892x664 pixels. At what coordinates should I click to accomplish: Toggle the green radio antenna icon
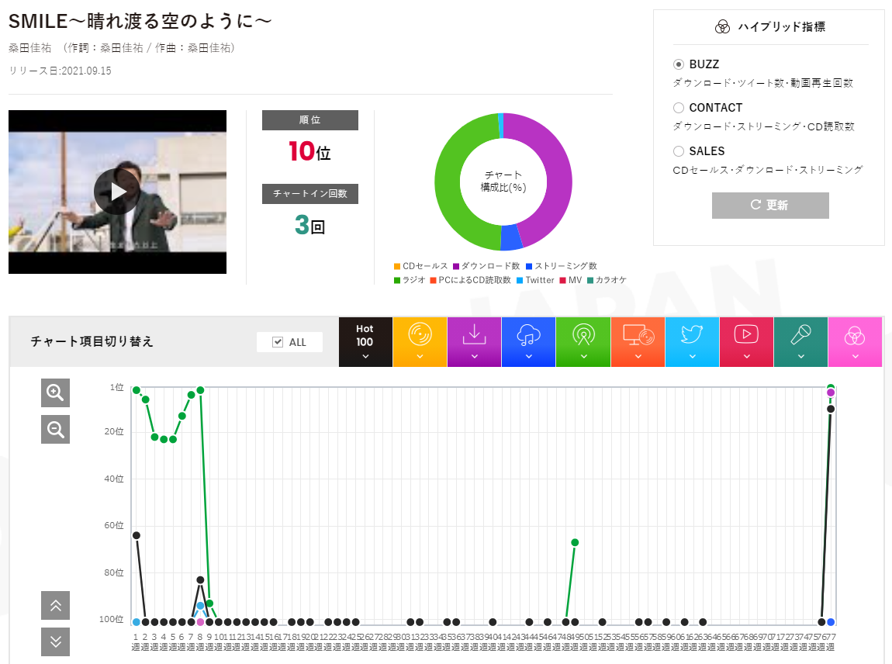coord(583,334)
